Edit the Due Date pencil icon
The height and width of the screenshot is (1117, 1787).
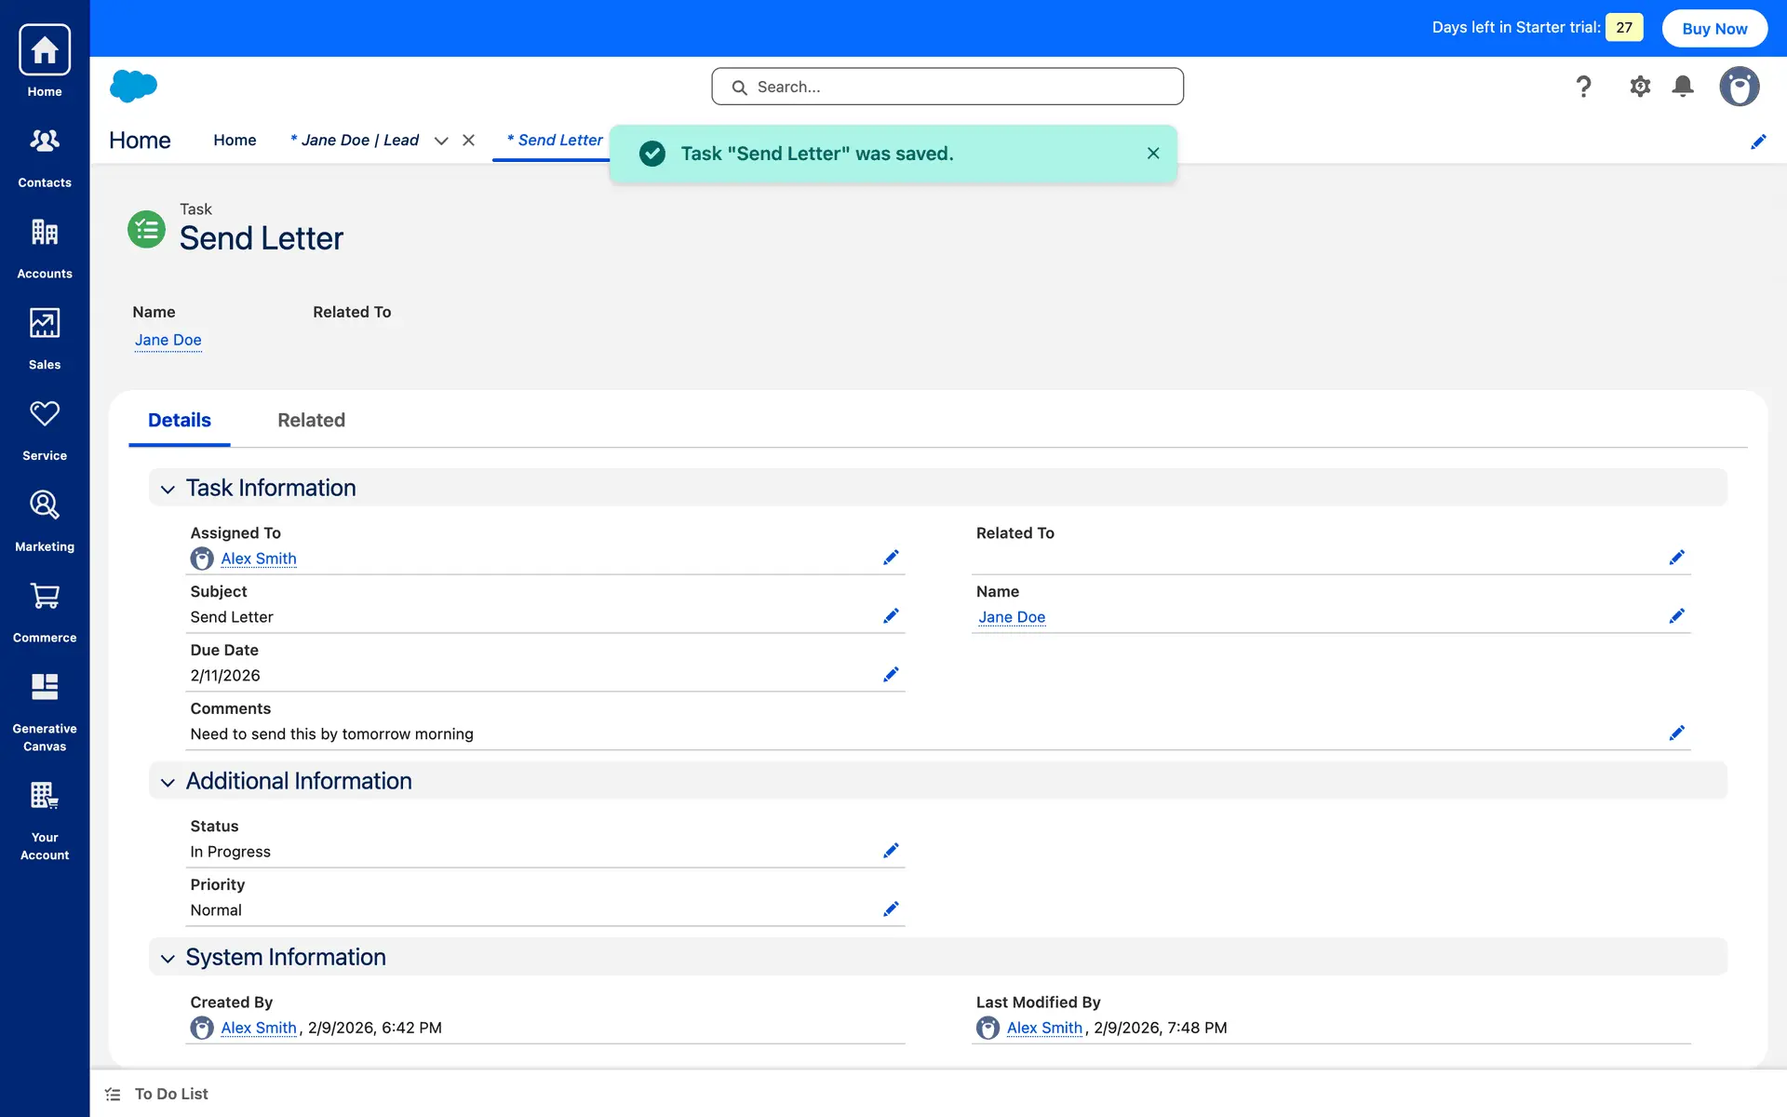pyautogui.click(x=891, y=675)
